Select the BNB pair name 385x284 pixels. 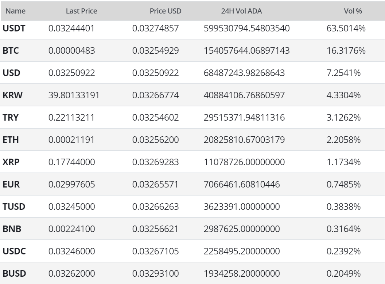pos(12,229)
